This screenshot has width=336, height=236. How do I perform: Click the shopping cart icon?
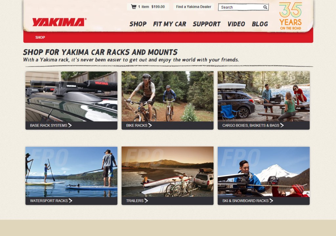point(134,7)
